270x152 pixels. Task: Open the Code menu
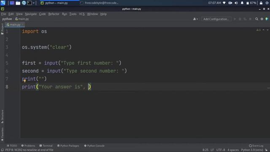pyautogui.click(x=42, y=14)
